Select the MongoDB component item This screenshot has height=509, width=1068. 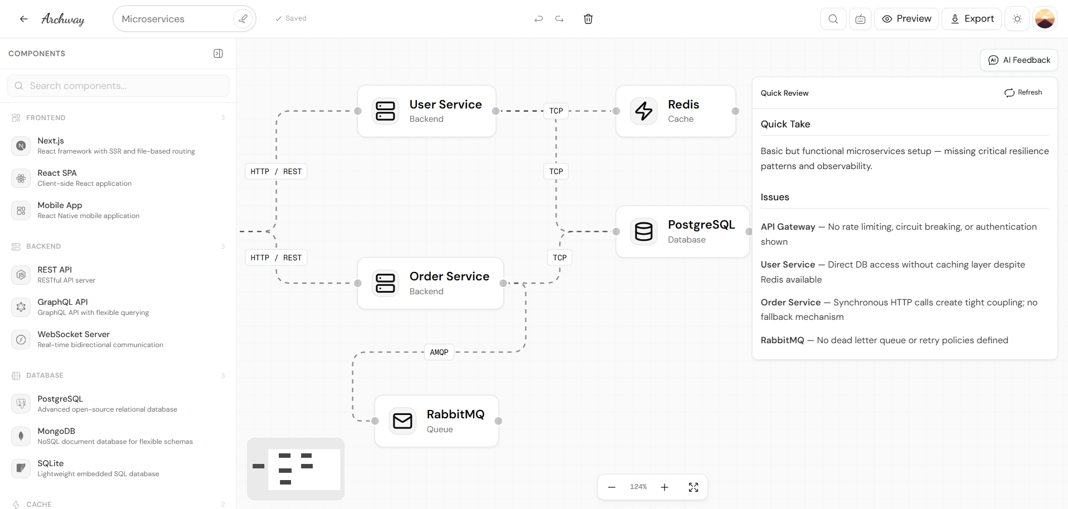pyautogui.click(x=56, y=436)
